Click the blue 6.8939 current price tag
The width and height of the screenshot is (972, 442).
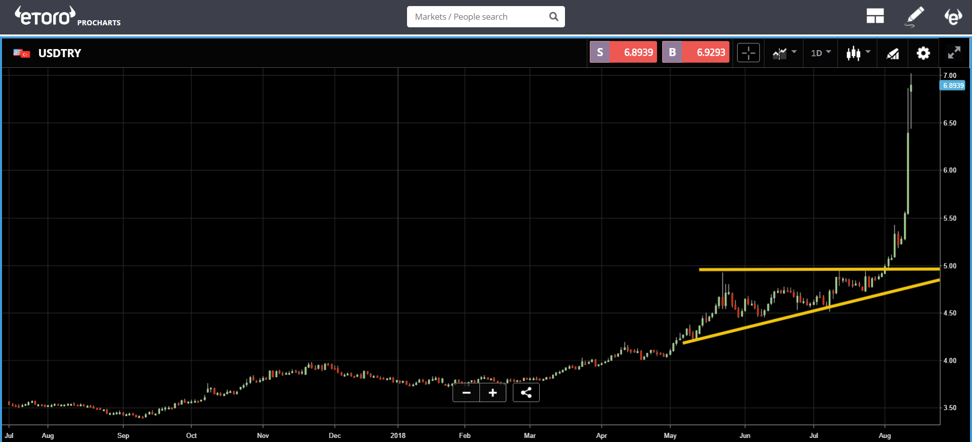click(x=953, y=85)
